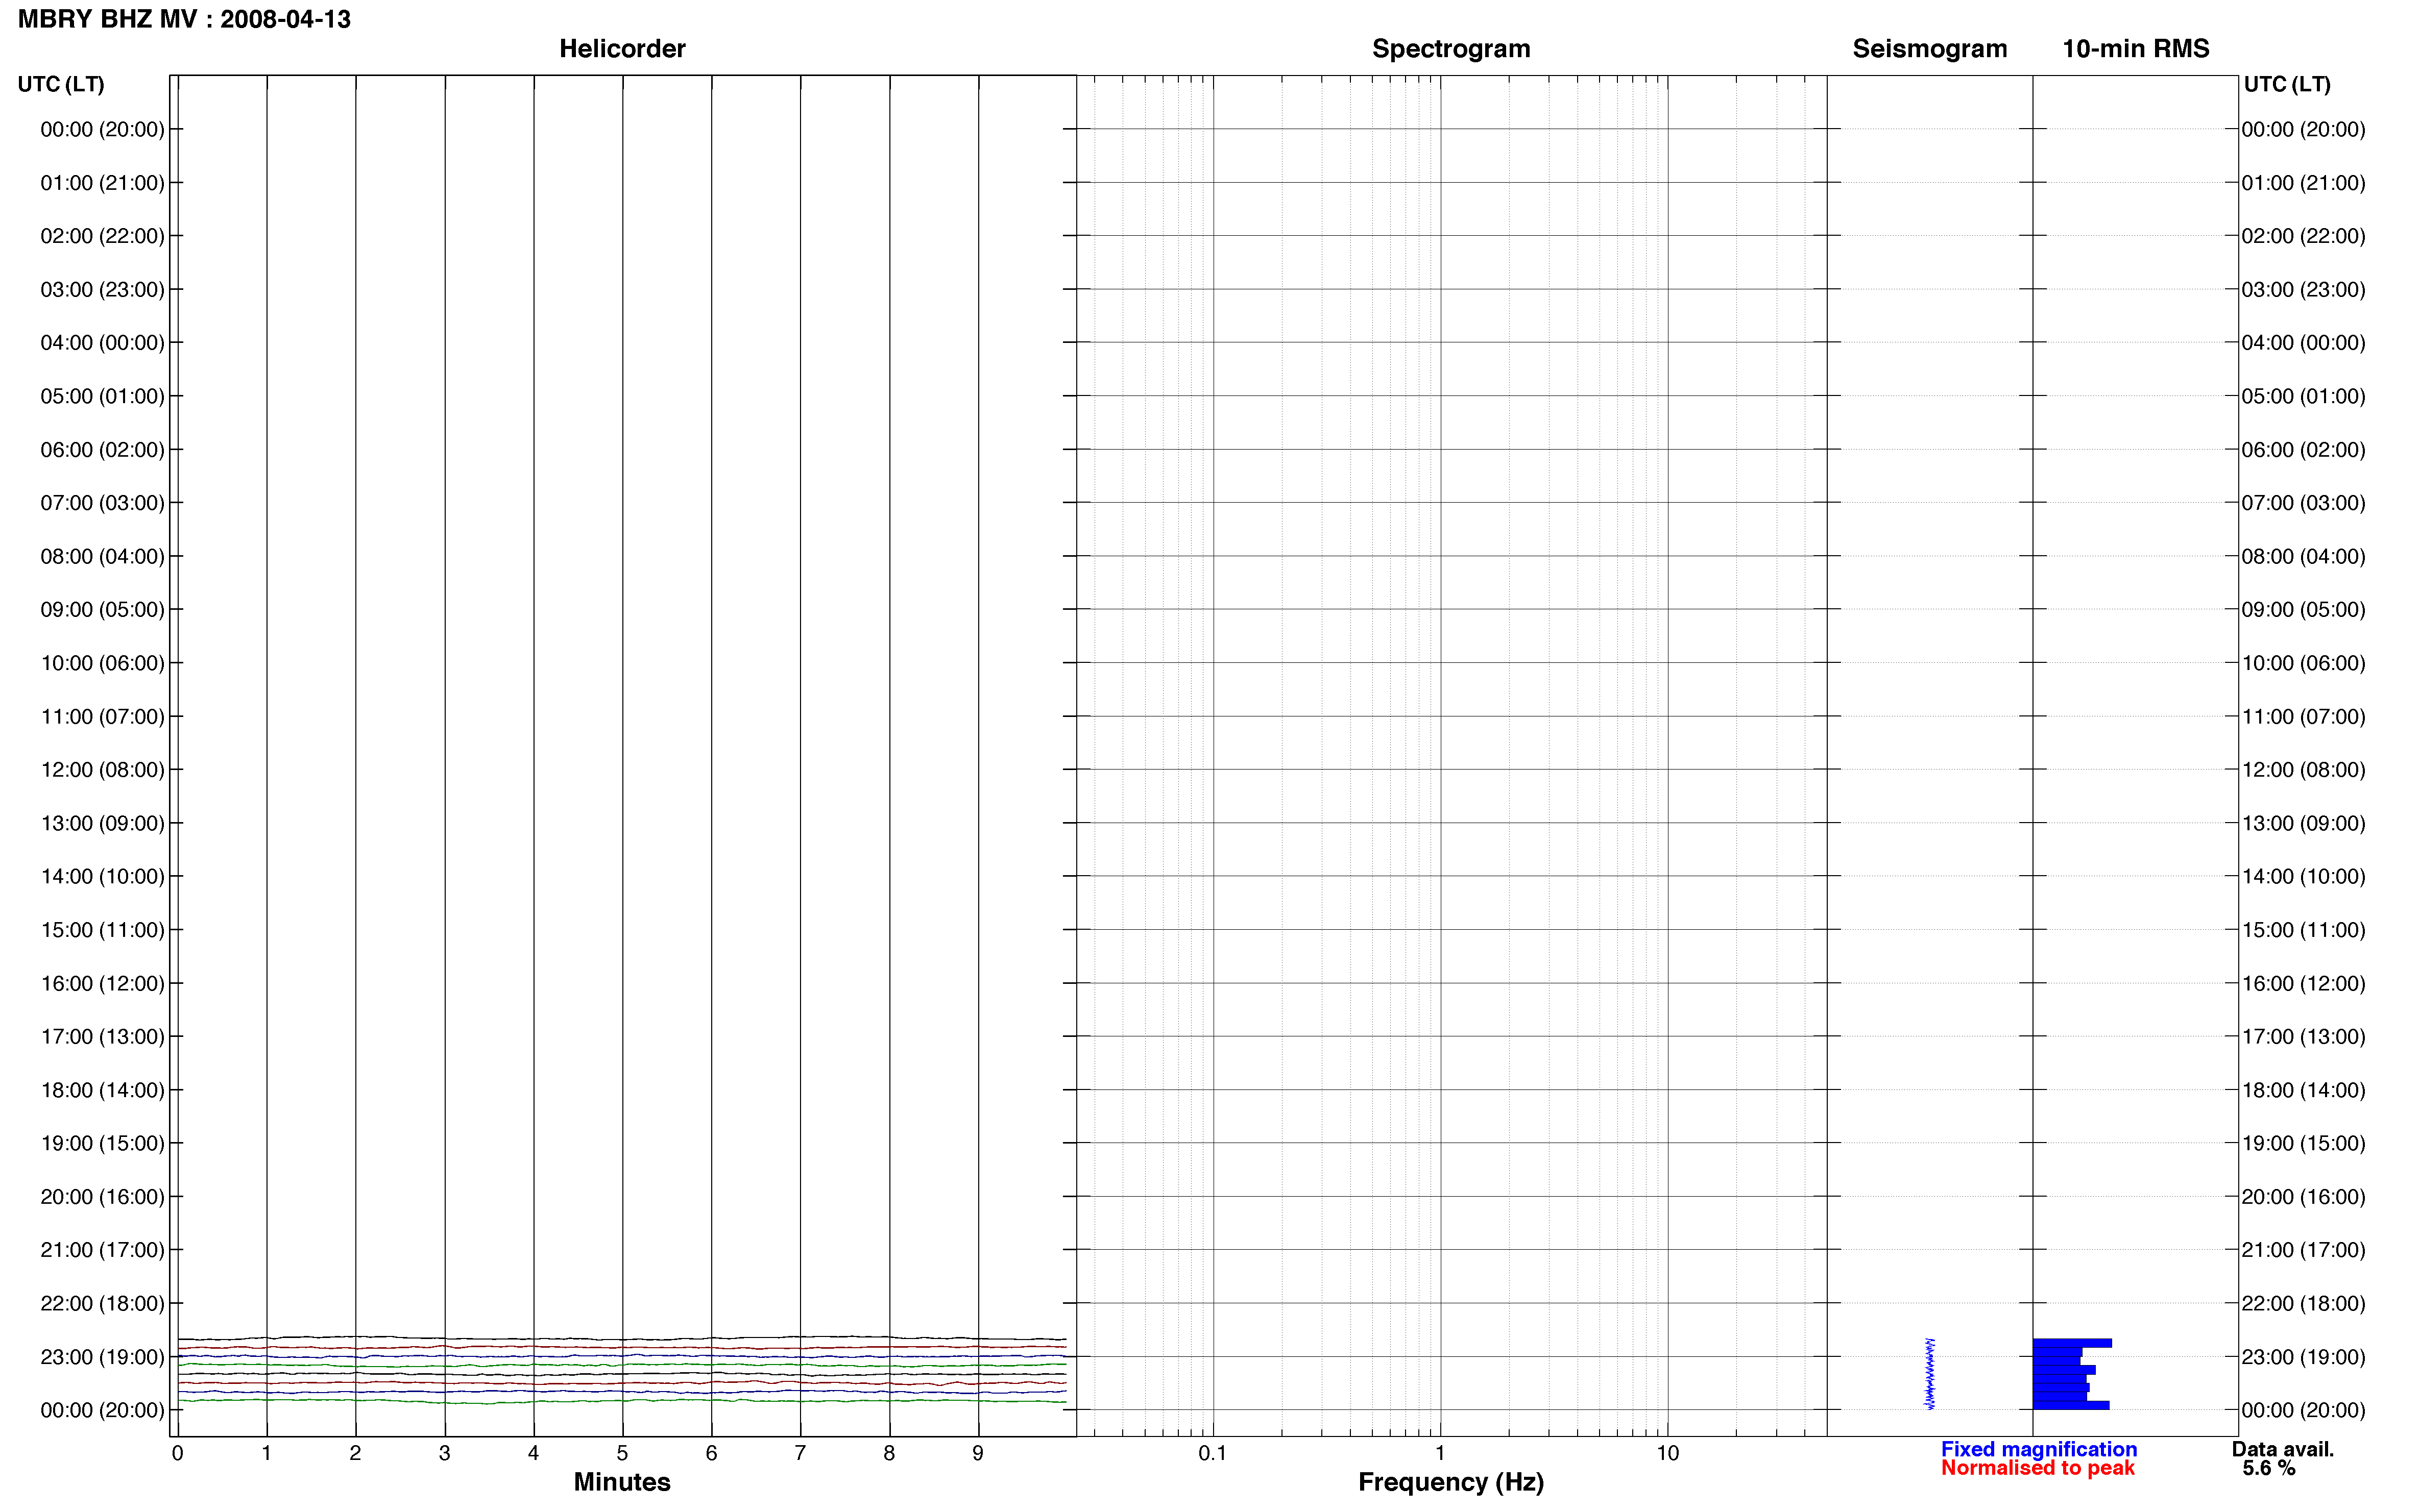This screenshot has height=1512, width=2420.
Task: Click '11:00 (07:00)' on the helicorder time axis
Action: click(x=102, y=717)
